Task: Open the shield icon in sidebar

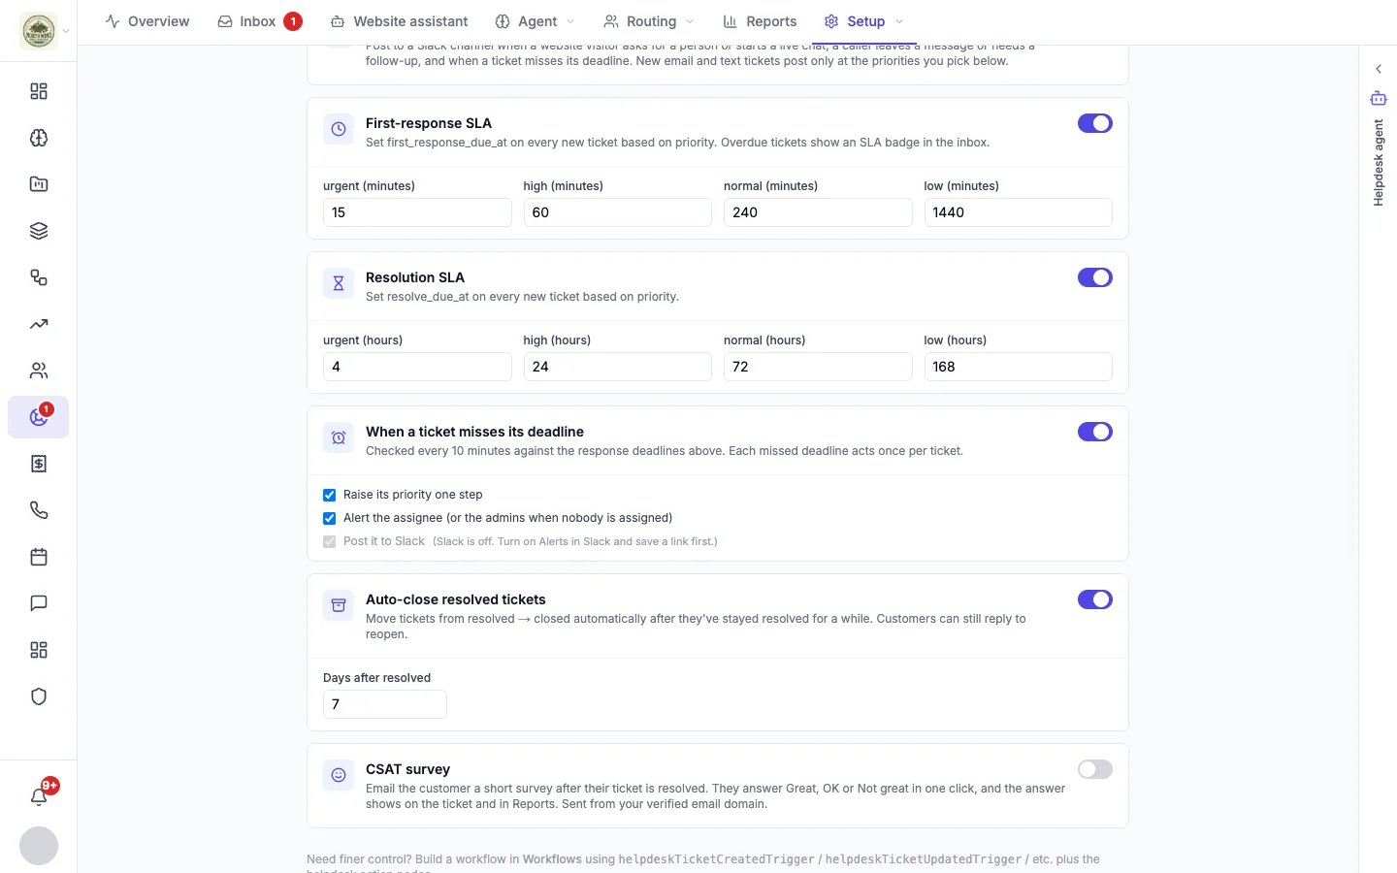Action: pyautogui.click(x=39, y=696)
